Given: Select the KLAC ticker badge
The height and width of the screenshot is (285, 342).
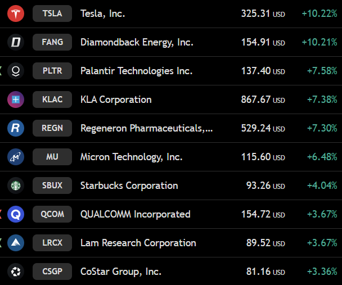Looking at the screenshot, I should pos(52,99).
